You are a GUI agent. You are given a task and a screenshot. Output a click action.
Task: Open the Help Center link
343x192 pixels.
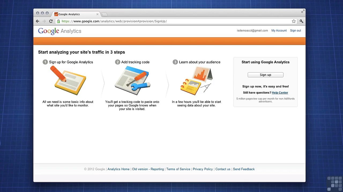[280, 93]
